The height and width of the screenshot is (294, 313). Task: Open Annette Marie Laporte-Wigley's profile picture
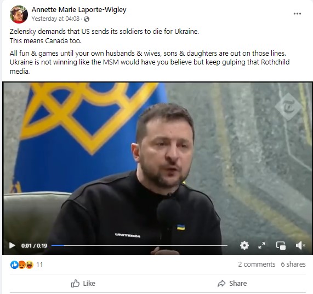tap(19, 14)
